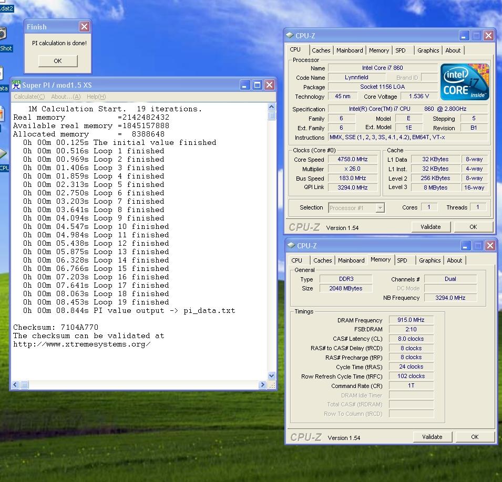The height and width of the screenshot is (482, 502).
Task: Click the DRAM Frequency 915.0 MHz field
Action: 411,320
